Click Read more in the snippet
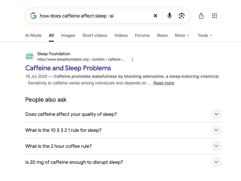The height and width of the screenshot is (181, 241). tap(164, 83)
